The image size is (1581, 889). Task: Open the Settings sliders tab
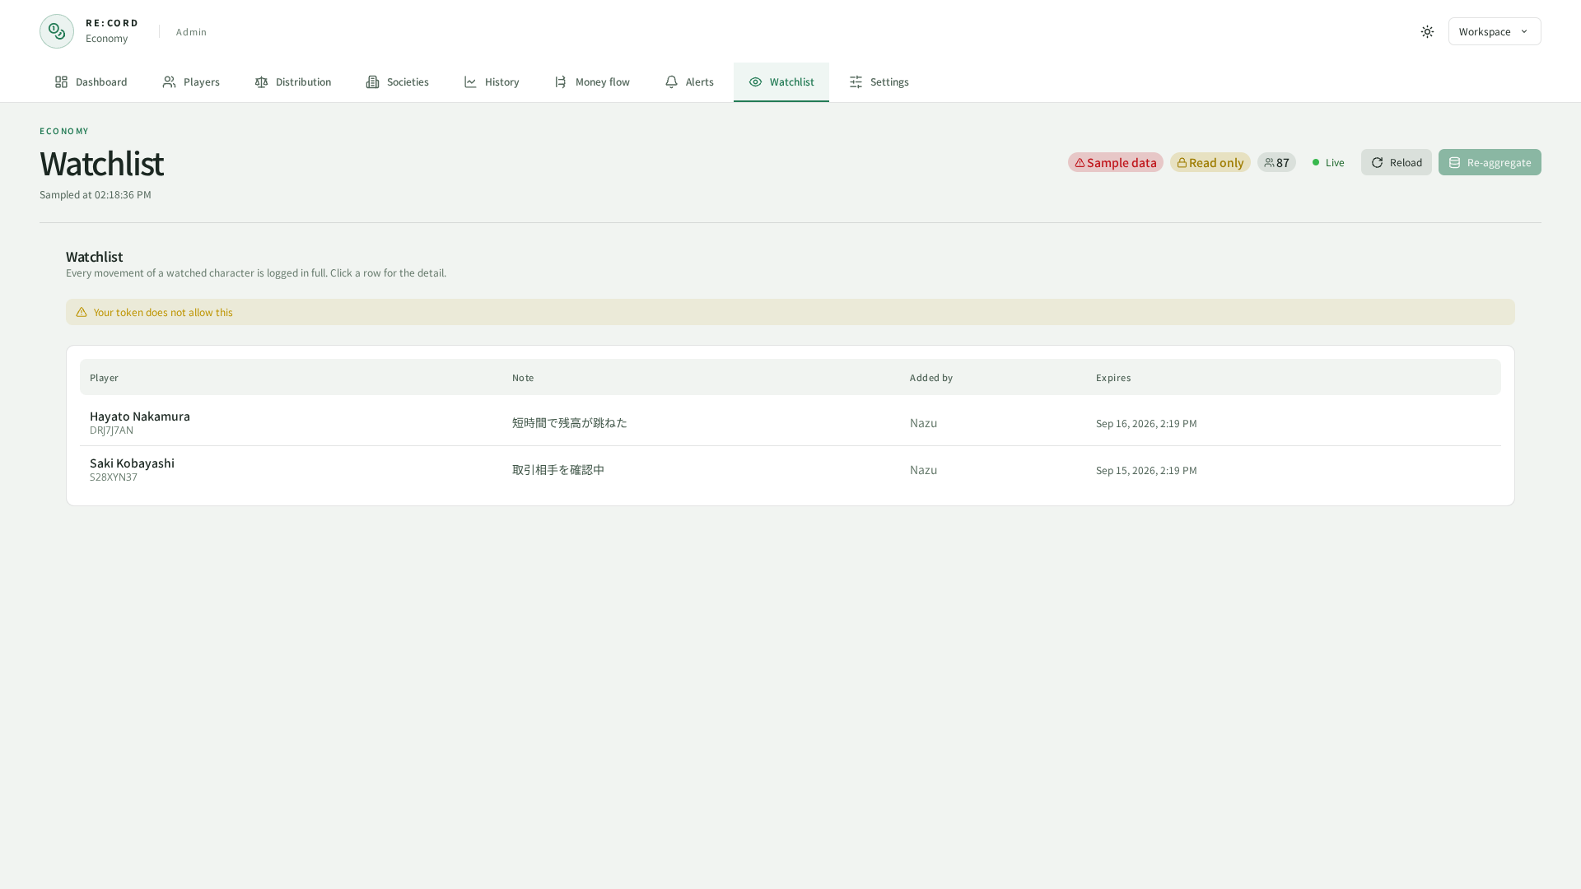[879, 81]
